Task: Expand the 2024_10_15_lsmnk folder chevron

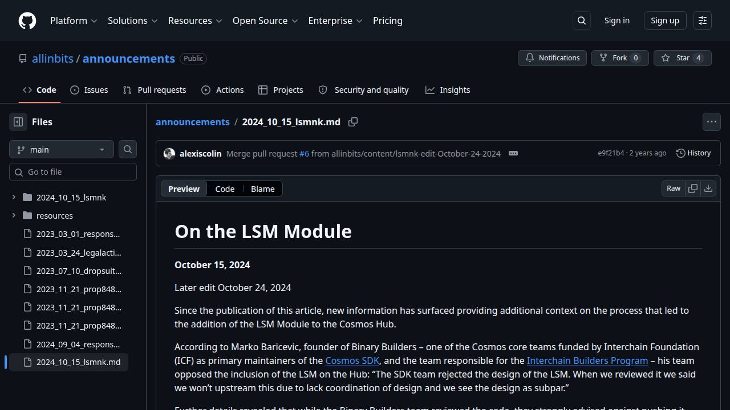Action: click(14, 198)
